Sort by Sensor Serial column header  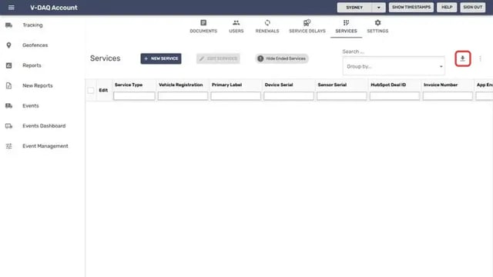pyautogui.click(x=332, y=85)
